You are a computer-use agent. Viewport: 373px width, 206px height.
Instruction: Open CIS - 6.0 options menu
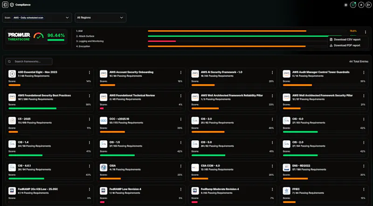[364, 119]
